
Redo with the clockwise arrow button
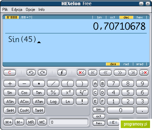(x=42, y=73)
